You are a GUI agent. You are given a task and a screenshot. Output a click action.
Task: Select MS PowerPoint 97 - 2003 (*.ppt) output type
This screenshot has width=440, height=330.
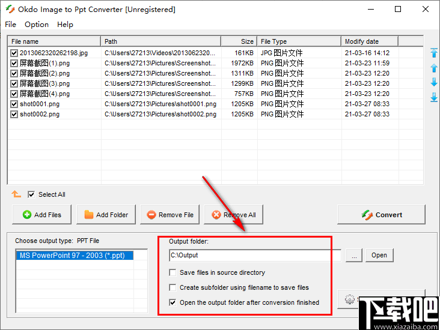(x=75, y=256)
